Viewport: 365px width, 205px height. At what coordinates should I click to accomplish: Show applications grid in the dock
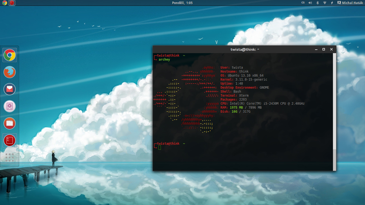[x=10, y=157]
